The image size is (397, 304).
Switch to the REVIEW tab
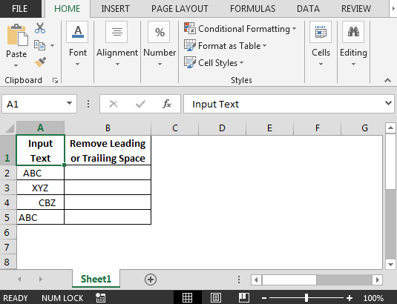click(356, 9)
